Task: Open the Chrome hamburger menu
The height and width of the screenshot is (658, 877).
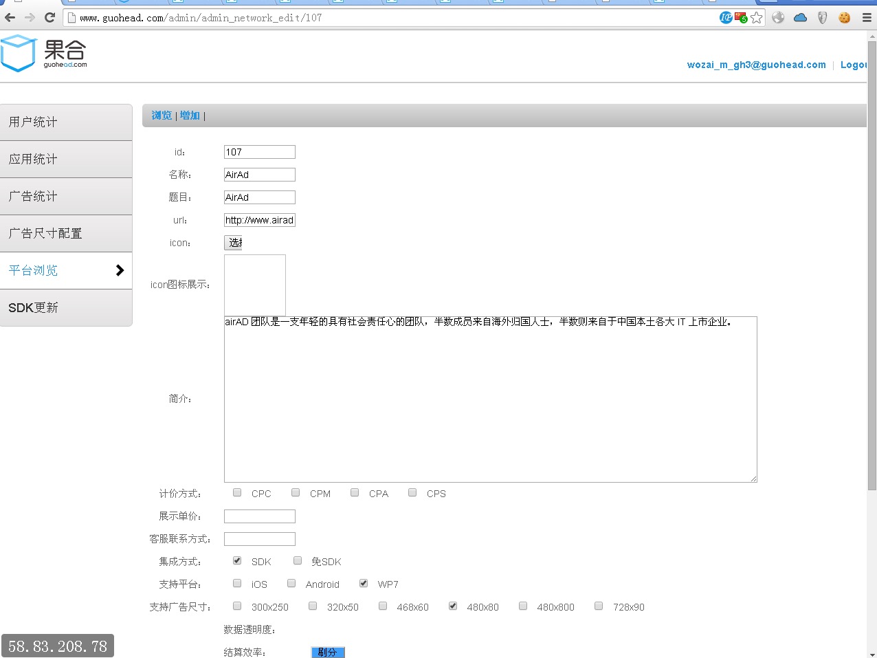Action: click(x=867, y=18)
